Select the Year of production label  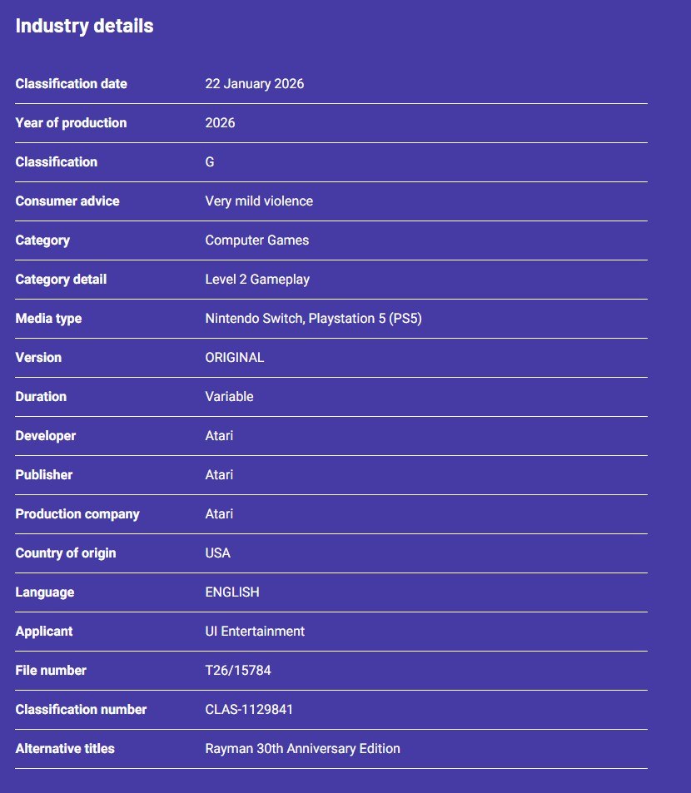point(71,123)
